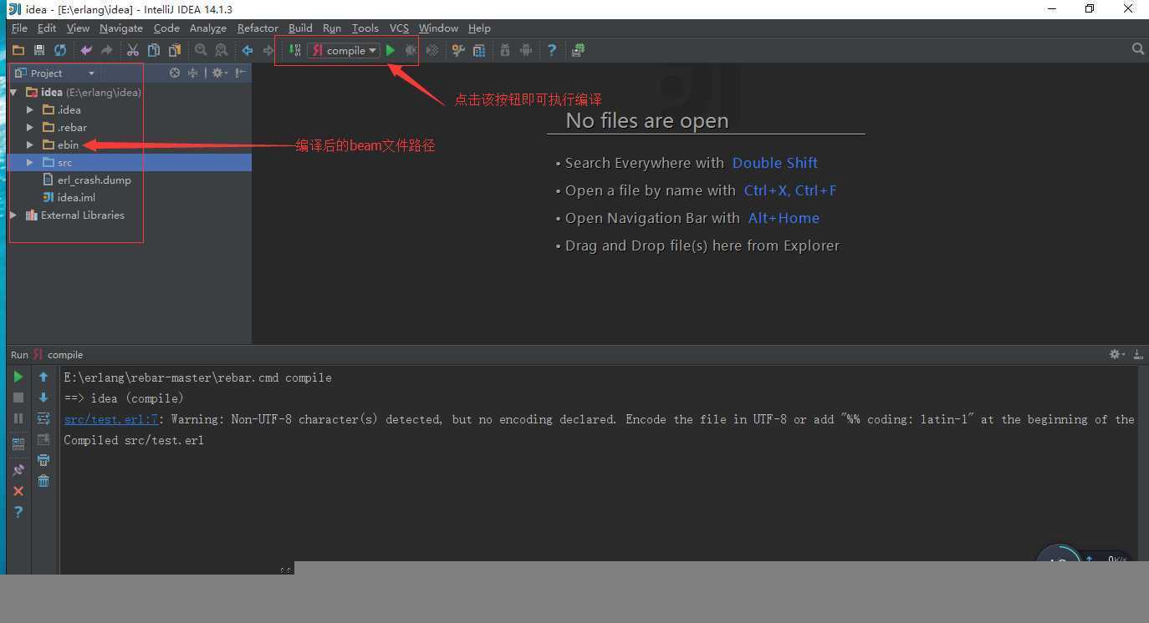Open the src/test.erl:7 warning link
1149x623 pixels.
point(111,419)
